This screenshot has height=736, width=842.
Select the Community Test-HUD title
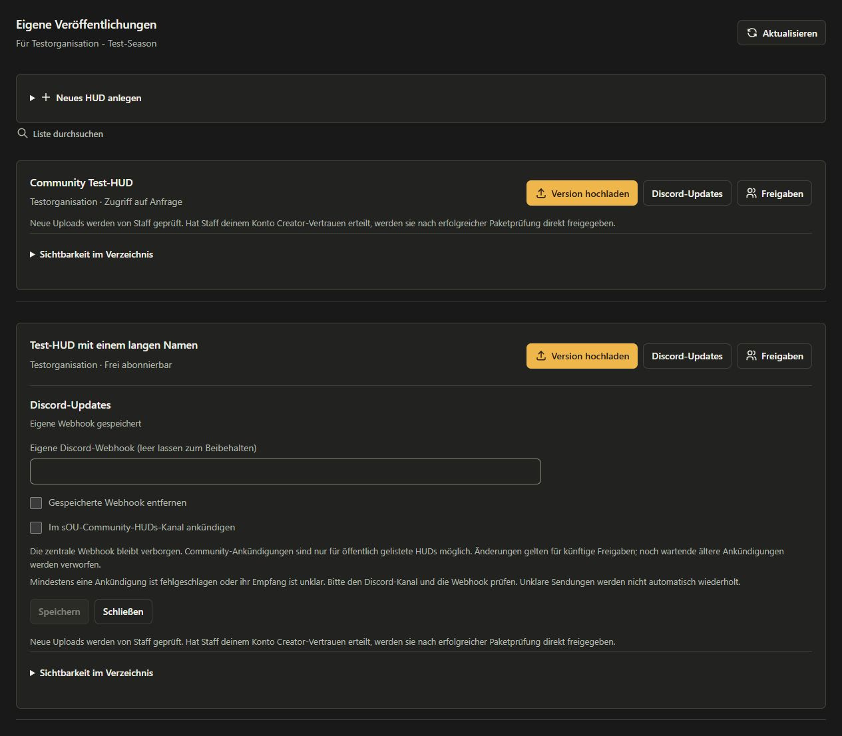pos(81,182)
